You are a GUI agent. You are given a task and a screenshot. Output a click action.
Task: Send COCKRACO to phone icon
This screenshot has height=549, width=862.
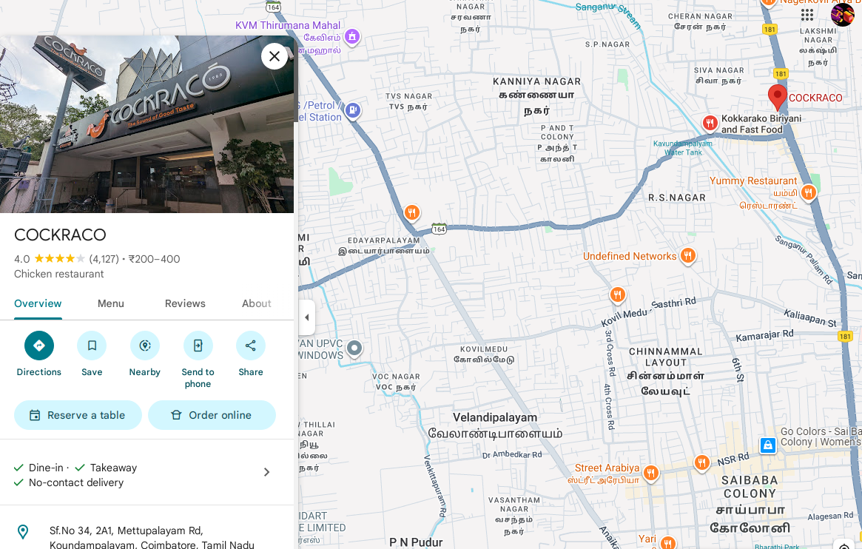198,345
